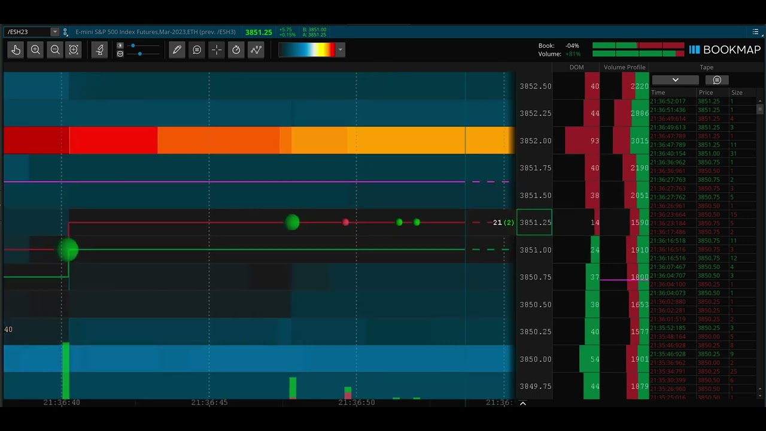The width and height of the screenshot is (766, 431).
Task: Click the 3015 volume profile value
Action: [639, 141]
